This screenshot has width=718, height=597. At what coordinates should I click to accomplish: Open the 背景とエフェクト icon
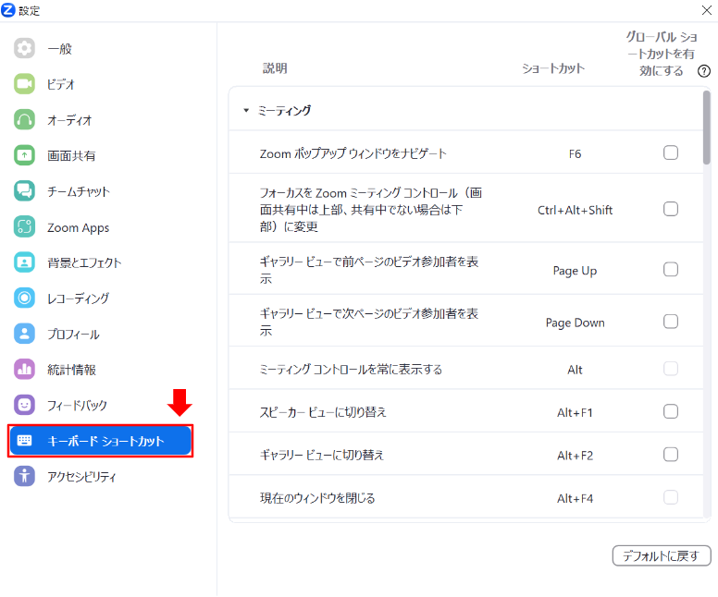(24, 262)
